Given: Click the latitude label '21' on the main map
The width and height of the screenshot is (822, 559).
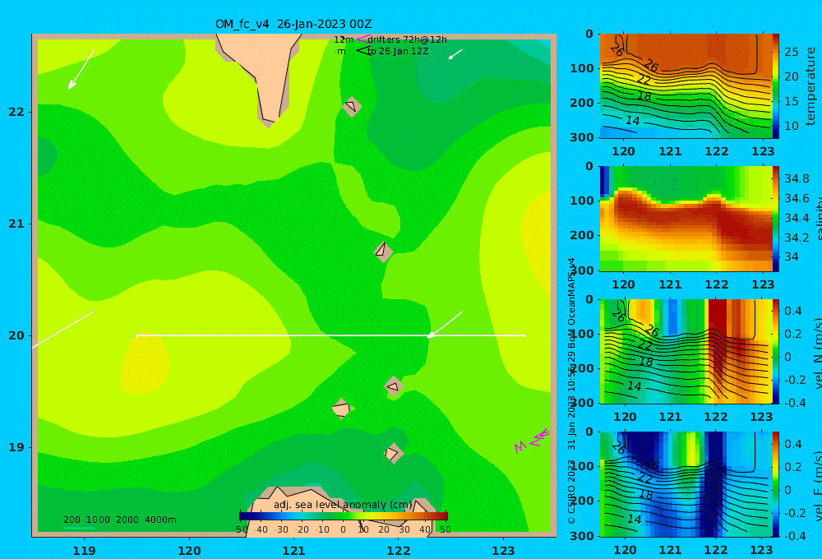Looking at the screenshot, I should click(x=16, y=224).
